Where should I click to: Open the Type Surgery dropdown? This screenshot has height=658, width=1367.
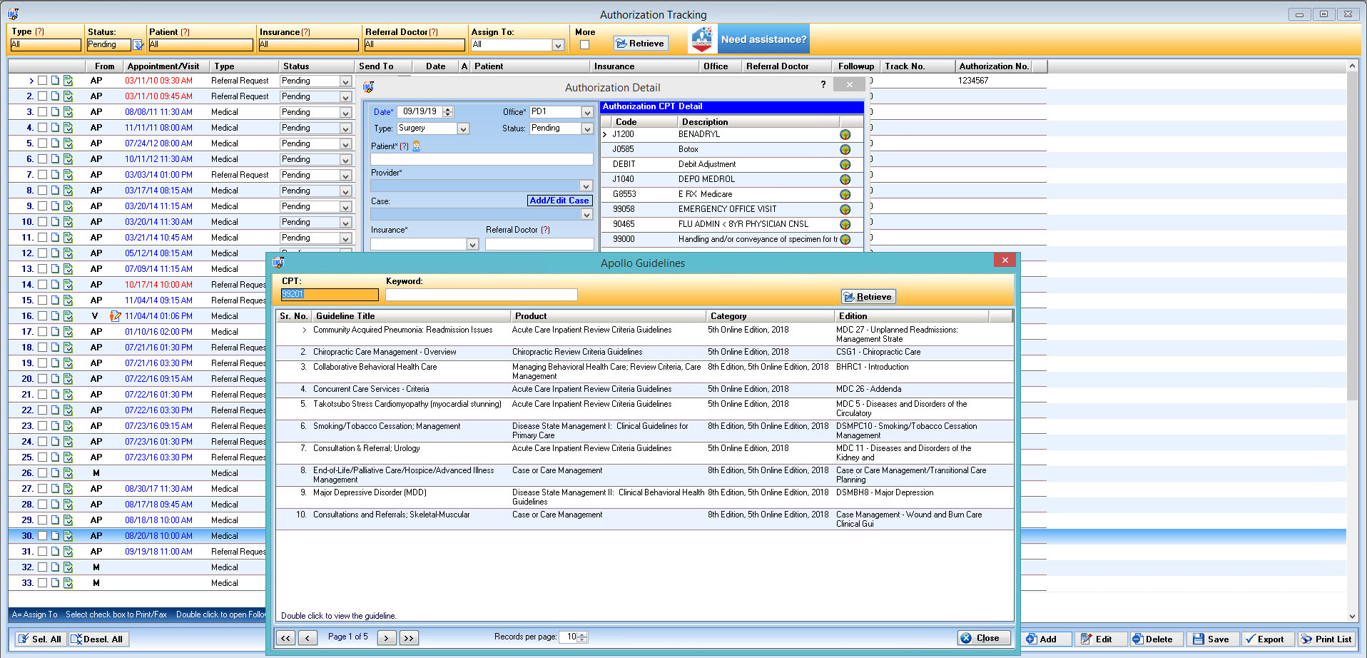463,129
